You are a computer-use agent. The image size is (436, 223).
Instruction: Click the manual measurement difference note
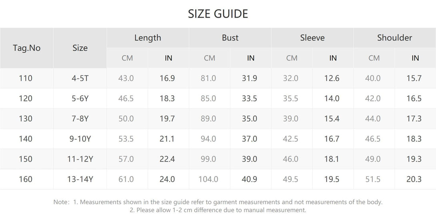pos(218,210)
